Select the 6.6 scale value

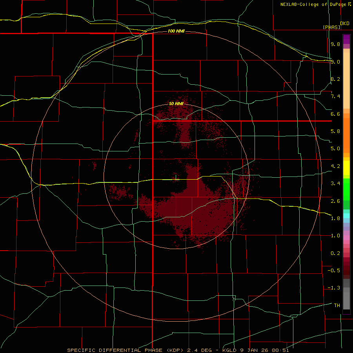[x=335, y=114]
